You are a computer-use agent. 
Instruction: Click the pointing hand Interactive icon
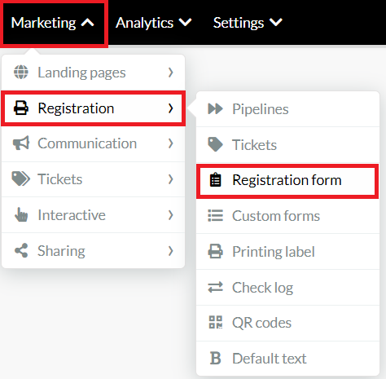click(21, 214)
